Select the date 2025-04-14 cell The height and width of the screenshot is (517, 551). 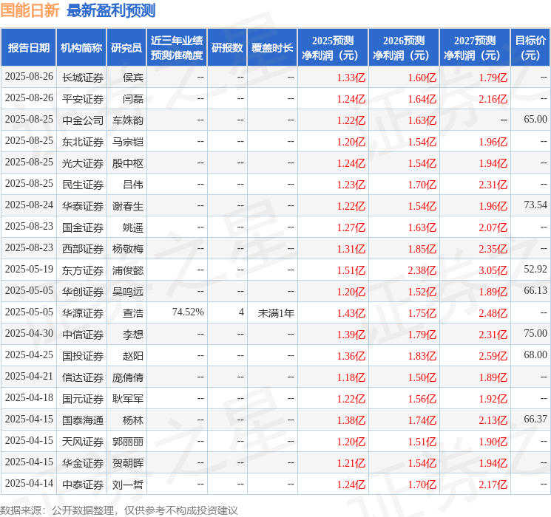pyautogui.click(x=29, y=483)
